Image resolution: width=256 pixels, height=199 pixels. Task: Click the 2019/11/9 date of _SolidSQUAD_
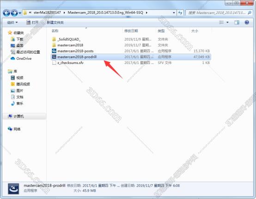tap(138, 39)
